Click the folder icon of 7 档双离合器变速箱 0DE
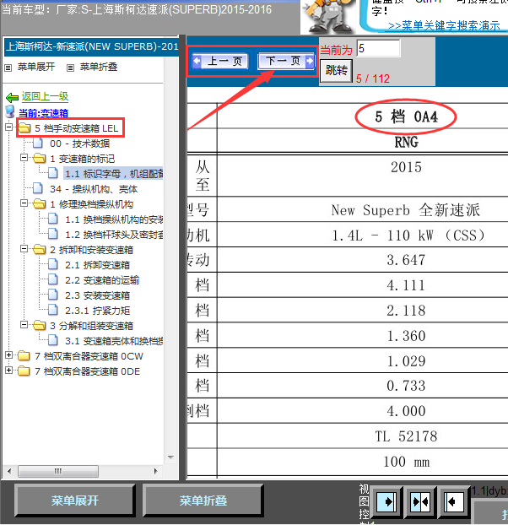This screenshot has height=525, width=508. [x=24, y=371]
